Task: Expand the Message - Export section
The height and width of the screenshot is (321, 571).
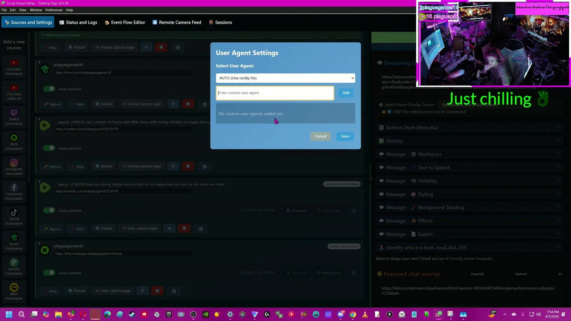Action: [x=469, y=234]
